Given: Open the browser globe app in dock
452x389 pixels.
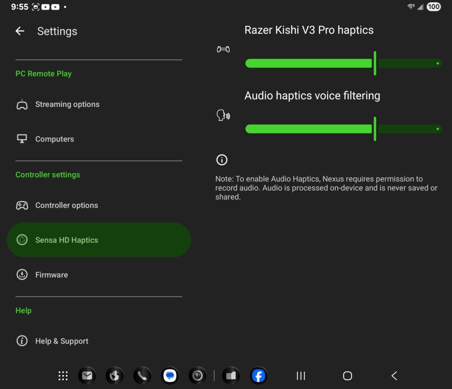Looking at the screenshot, I should tap(114, 376).
